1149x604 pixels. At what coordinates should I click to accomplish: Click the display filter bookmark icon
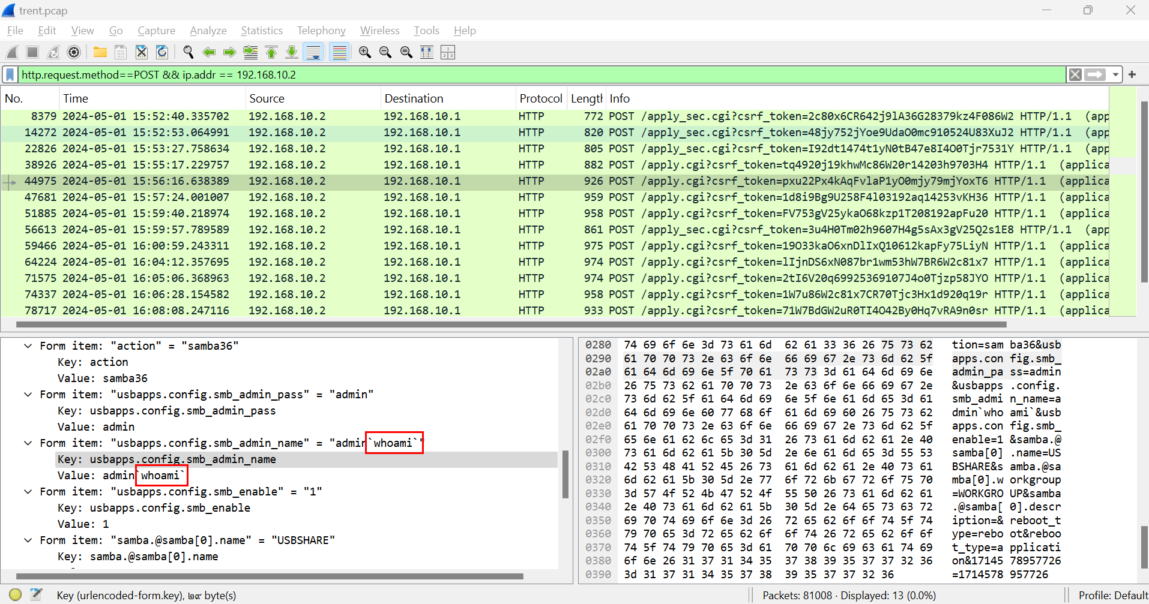pyautogui.click(x=10, y=75)
